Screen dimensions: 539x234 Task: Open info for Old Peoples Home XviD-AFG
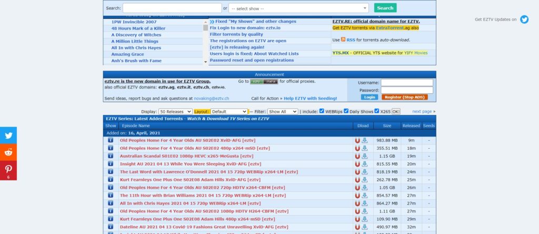111,140
